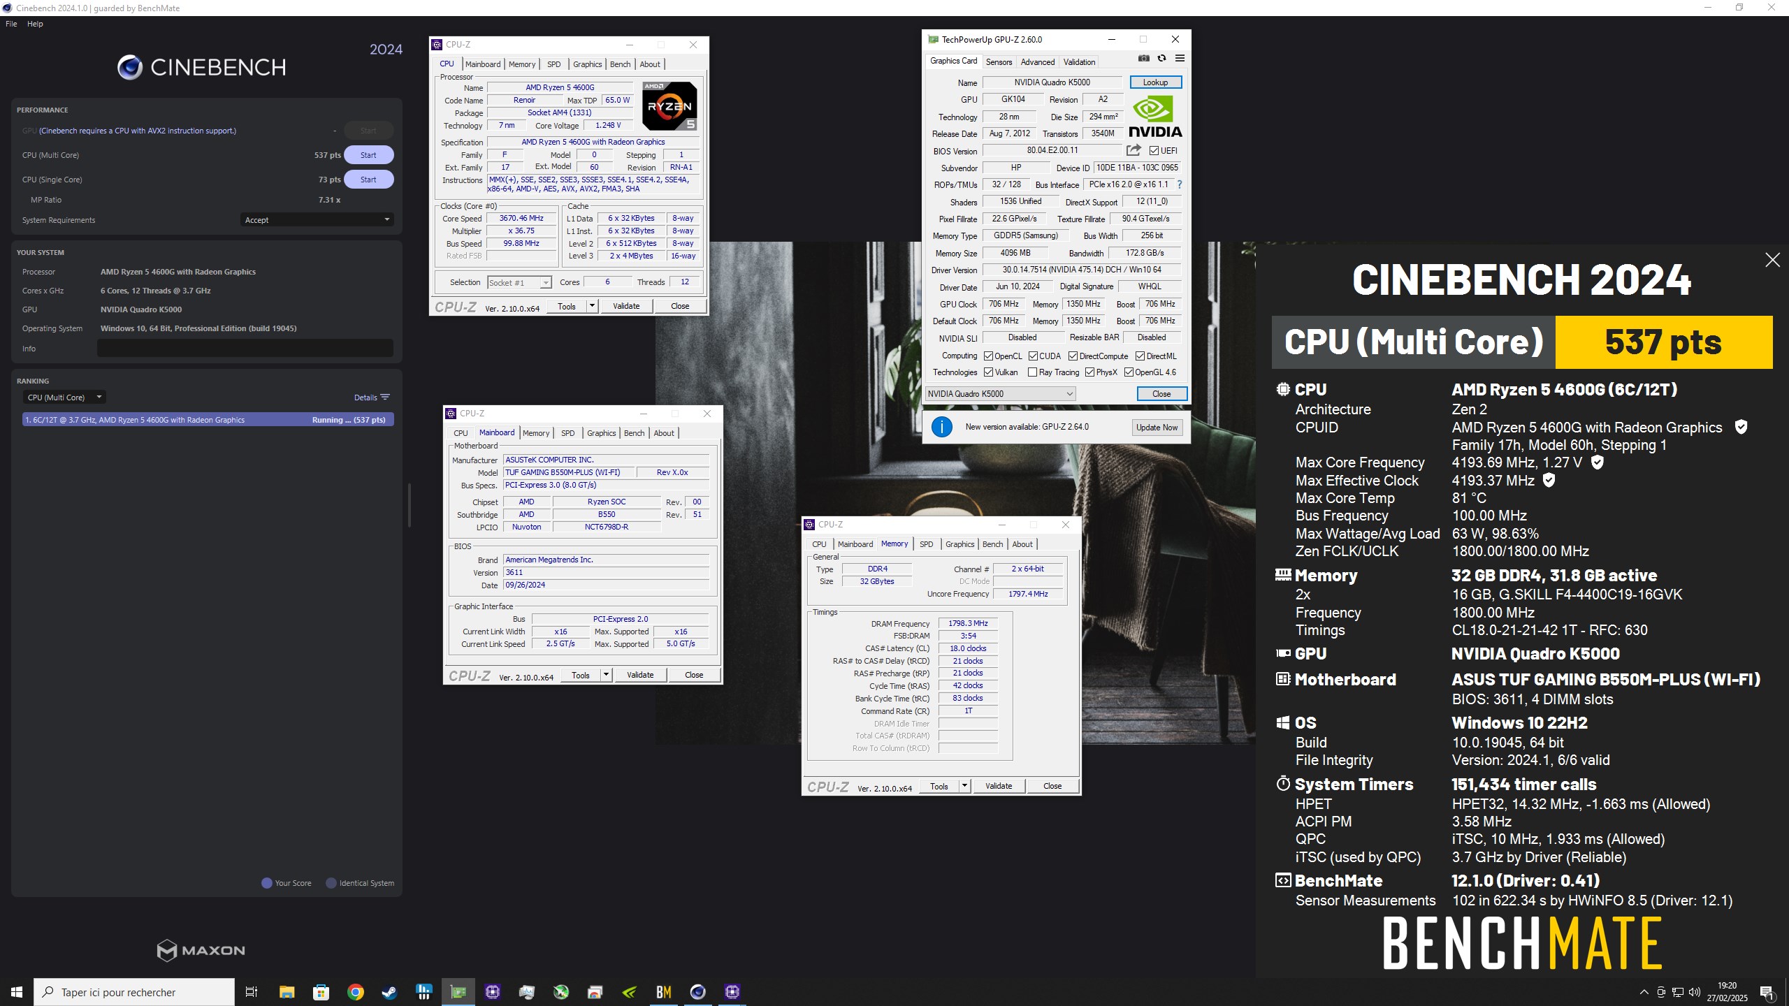Open the Windows Start menu
1789x1006 pixels.
17,992
